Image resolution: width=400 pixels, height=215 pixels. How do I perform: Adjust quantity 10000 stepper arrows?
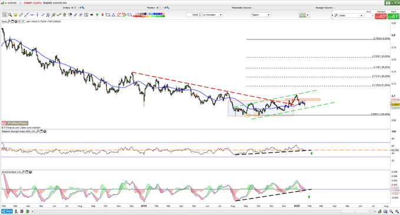point(200,15)
